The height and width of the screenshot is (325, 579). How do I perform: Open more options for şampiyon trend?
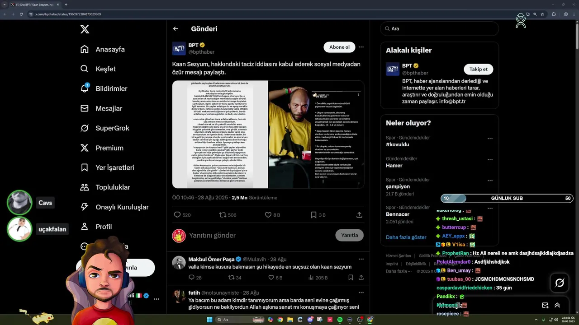coord(490,181)
